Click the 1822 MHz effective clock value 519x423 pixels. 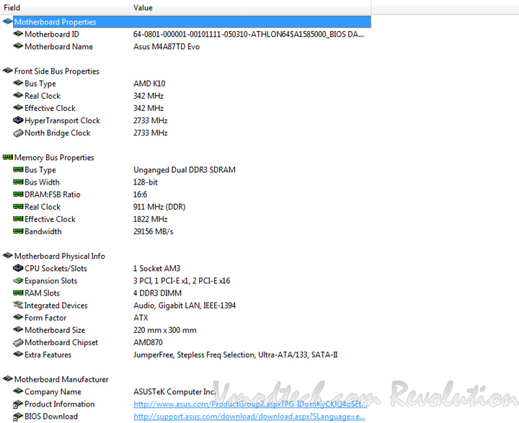[150, 219]
